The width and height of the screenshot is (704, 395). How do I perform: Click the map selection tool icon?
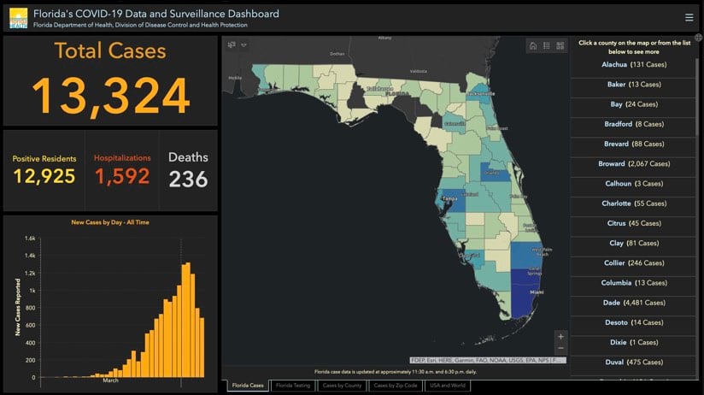(x=232, y=45)
